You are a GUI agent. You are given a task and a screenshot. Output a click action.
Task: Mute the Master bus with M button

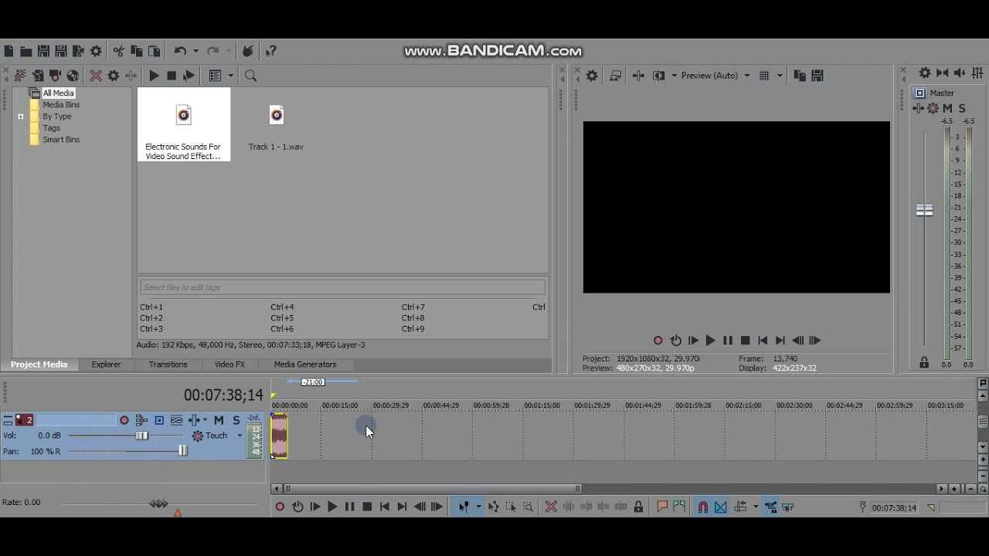tap(947, 109)
